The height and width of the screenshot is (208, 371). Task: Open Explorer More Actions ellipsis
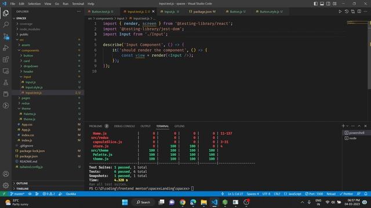pos(79,12)
